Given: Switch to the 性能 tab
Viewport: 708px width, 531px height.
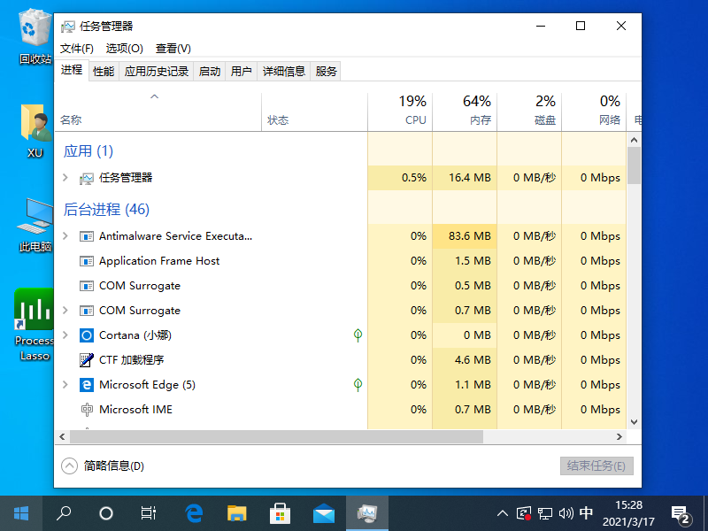Looking at the screenshot, I should click(104, 72).
